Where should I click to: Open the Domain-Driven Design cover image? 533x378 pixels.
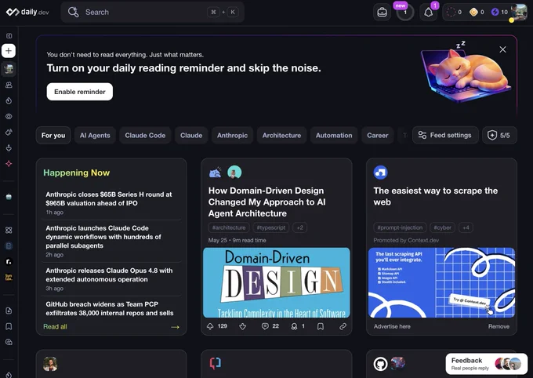click(277, 282)
